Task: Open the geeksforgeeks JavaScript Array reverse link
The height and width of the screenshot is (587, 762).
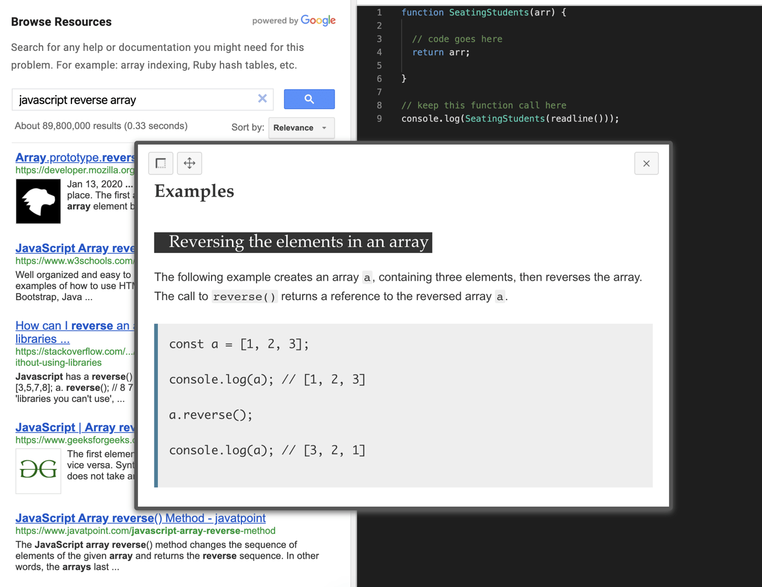Action: coord(75,428)
